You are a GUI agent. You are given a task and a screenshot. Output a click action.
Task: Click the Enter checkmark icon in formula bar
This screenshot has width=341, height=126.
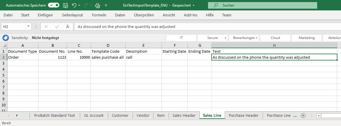tap(57, 27)
